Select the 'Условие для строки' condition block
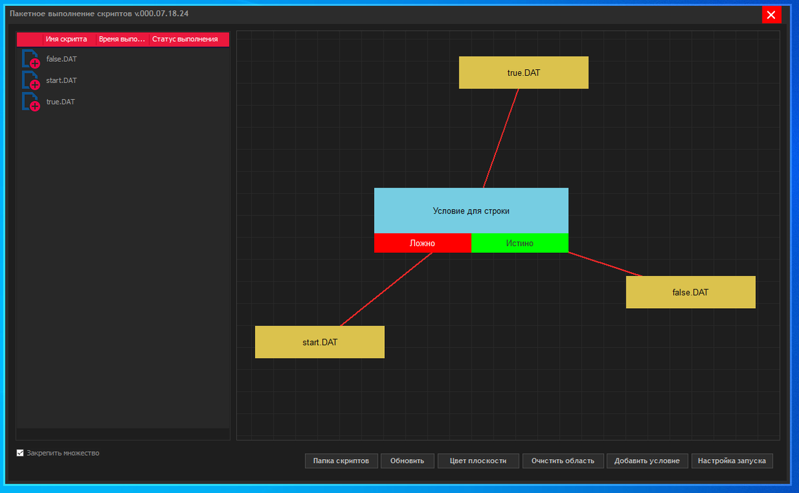The image size is (799, 493). click(471, 210)
